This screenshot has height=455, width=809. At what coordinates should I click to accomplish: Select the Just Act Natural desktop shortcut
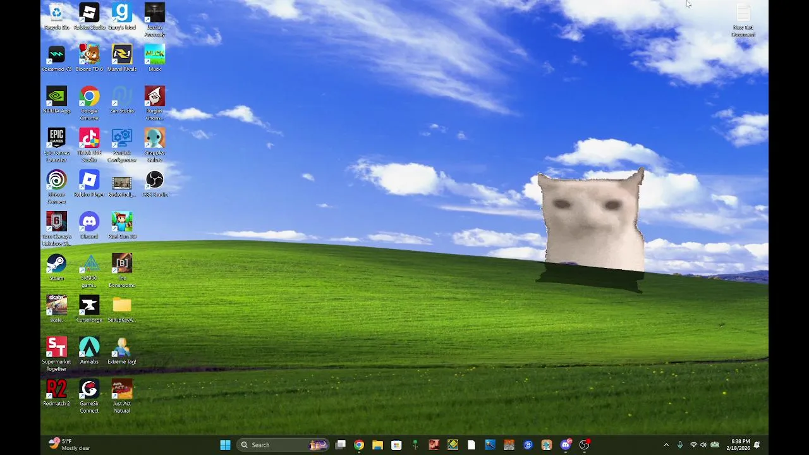[122, 396]
